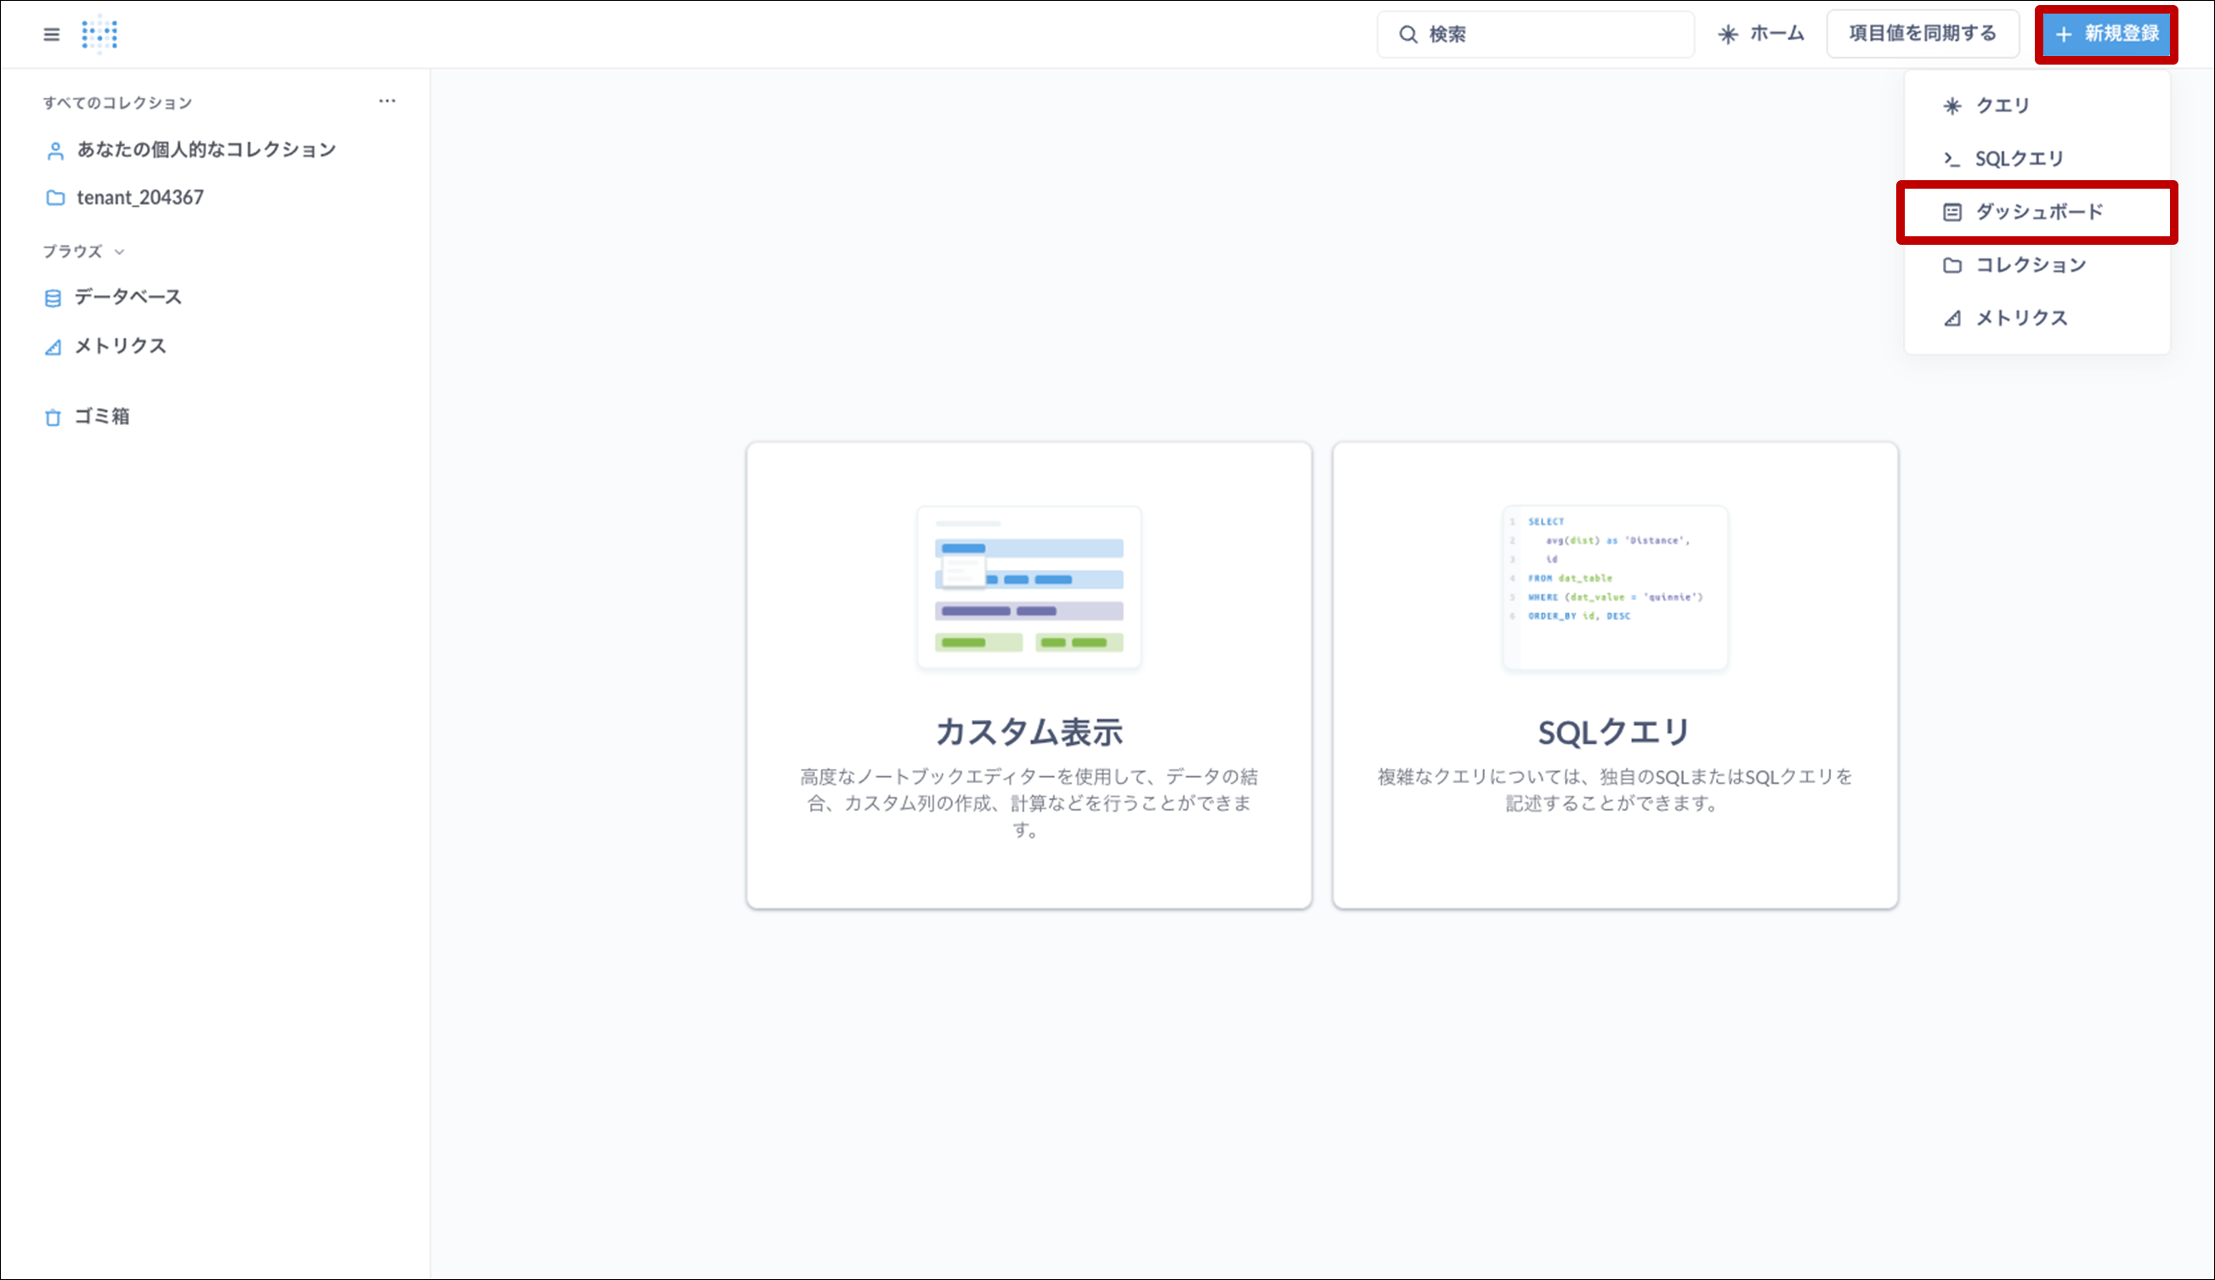Click the メトリクス triangle icon in menu
This screenshot has height=1280, width=2215.
1952,318
